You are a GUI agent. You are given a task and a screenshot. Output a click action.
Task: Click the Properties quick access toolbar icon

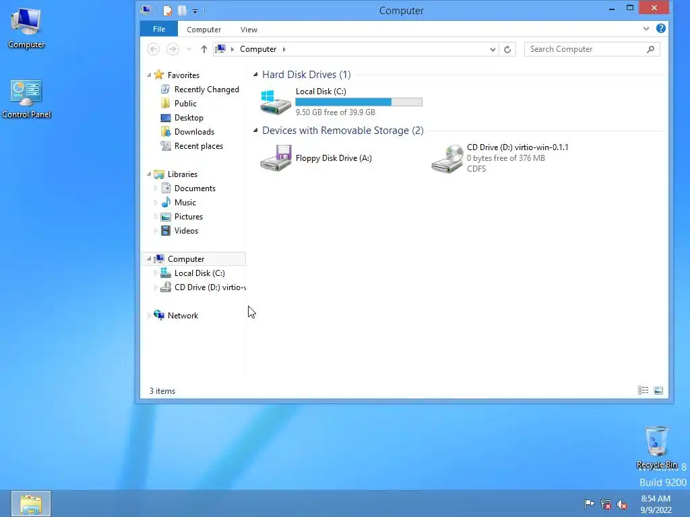[168, 10]
